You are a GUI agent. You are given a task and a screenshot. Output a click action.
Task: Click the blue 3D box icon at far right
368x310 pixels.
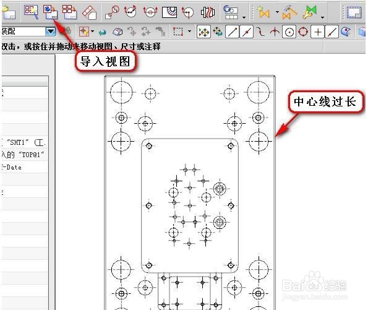[x=362, y=32]
